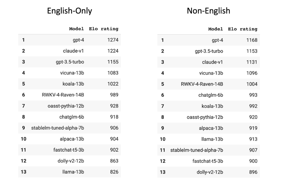Select koala-13b in English-Only table
The width and height of the screenshot is (289, 183).
tap(73, 84)
